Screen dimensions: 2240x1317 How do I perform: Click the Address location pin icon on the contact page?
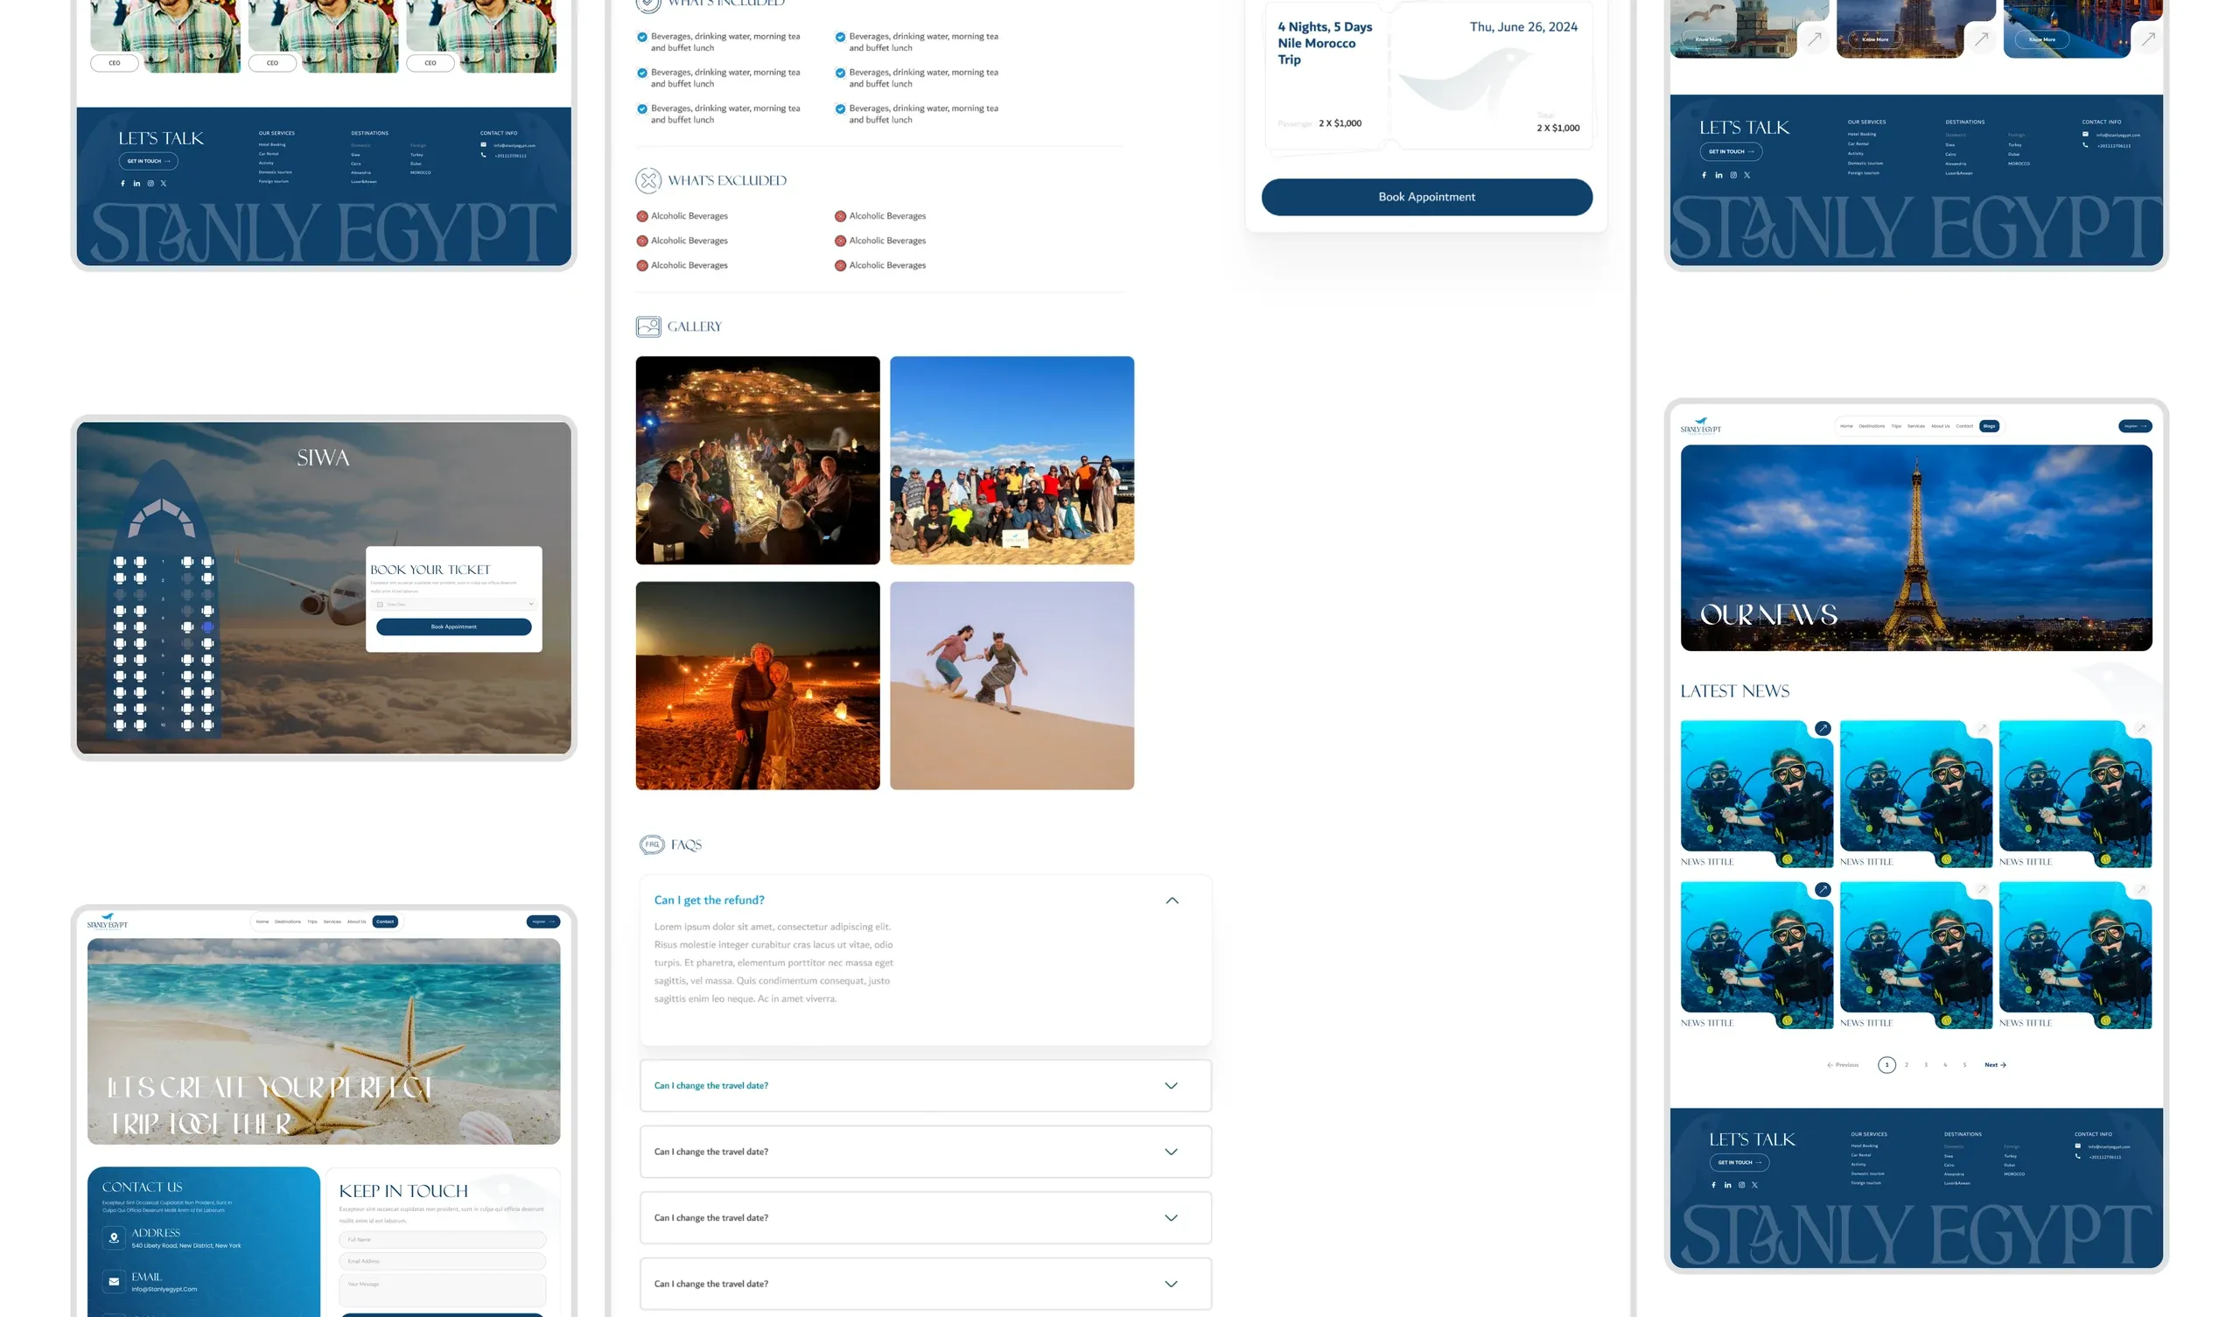(x=114, y=1238)
